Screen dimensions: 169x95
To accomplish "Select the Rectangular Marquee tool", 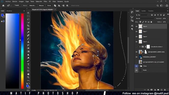I will pyautogui.click(x=28, y=16).
